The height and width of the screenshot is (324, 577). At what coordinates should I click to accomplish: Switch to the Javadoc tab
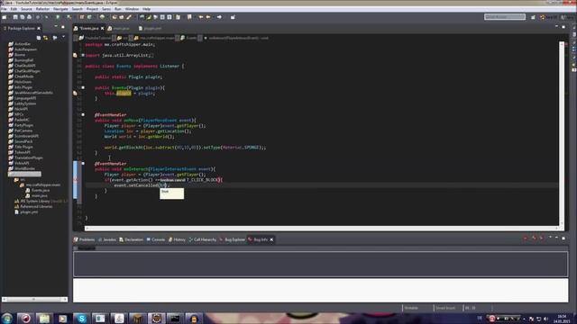(x=107, y=239)
